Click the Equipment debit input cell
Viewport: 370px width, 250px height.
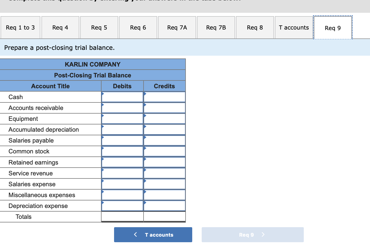(x=122, y=119)
